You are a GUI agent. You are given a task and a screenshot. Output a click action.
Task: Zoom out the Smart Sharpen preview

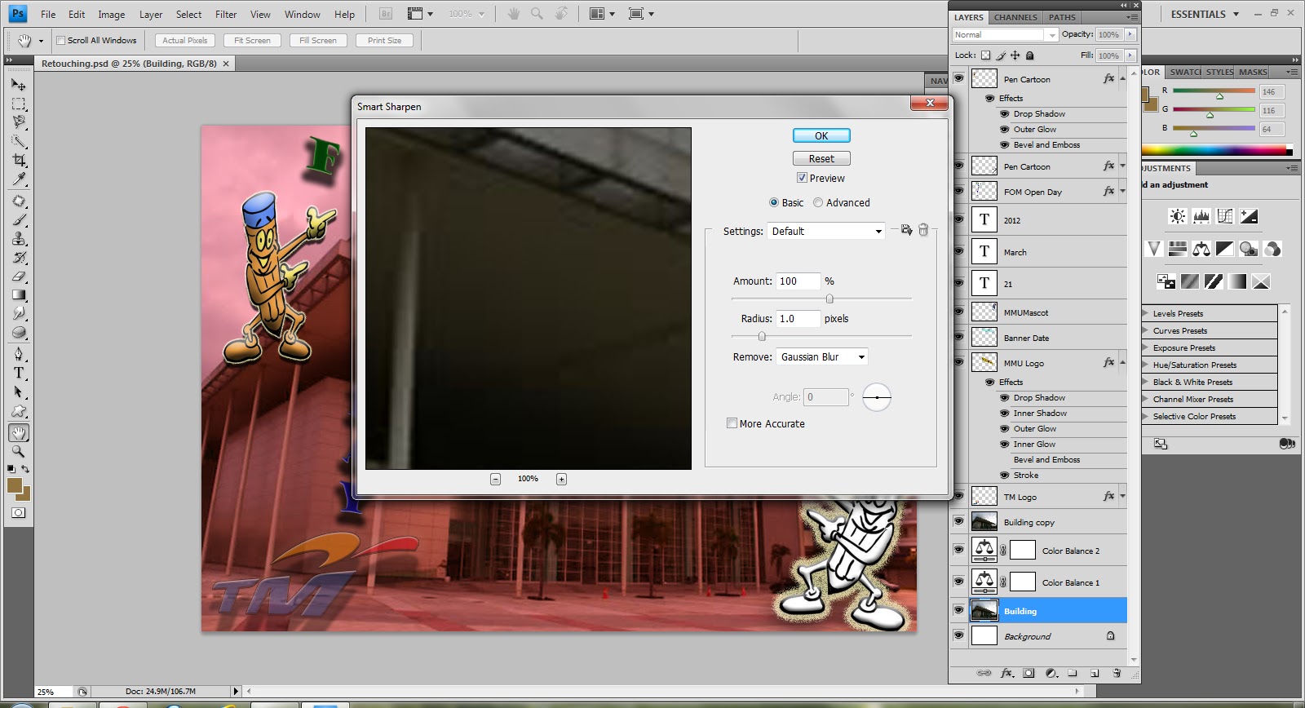tap(495, 479)
